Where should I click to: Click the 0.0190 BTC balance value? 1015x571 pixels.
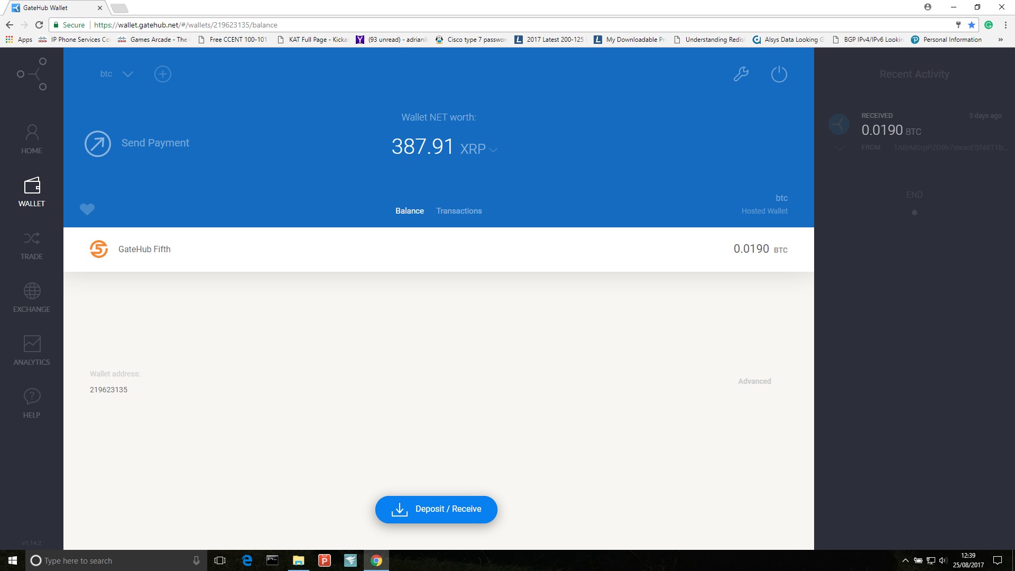point(760,249)
